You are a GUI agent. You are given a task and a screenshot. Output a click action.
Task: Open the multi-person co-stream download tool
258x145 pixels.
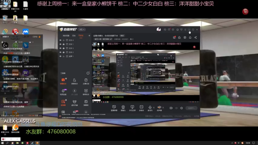click(74, 92)
